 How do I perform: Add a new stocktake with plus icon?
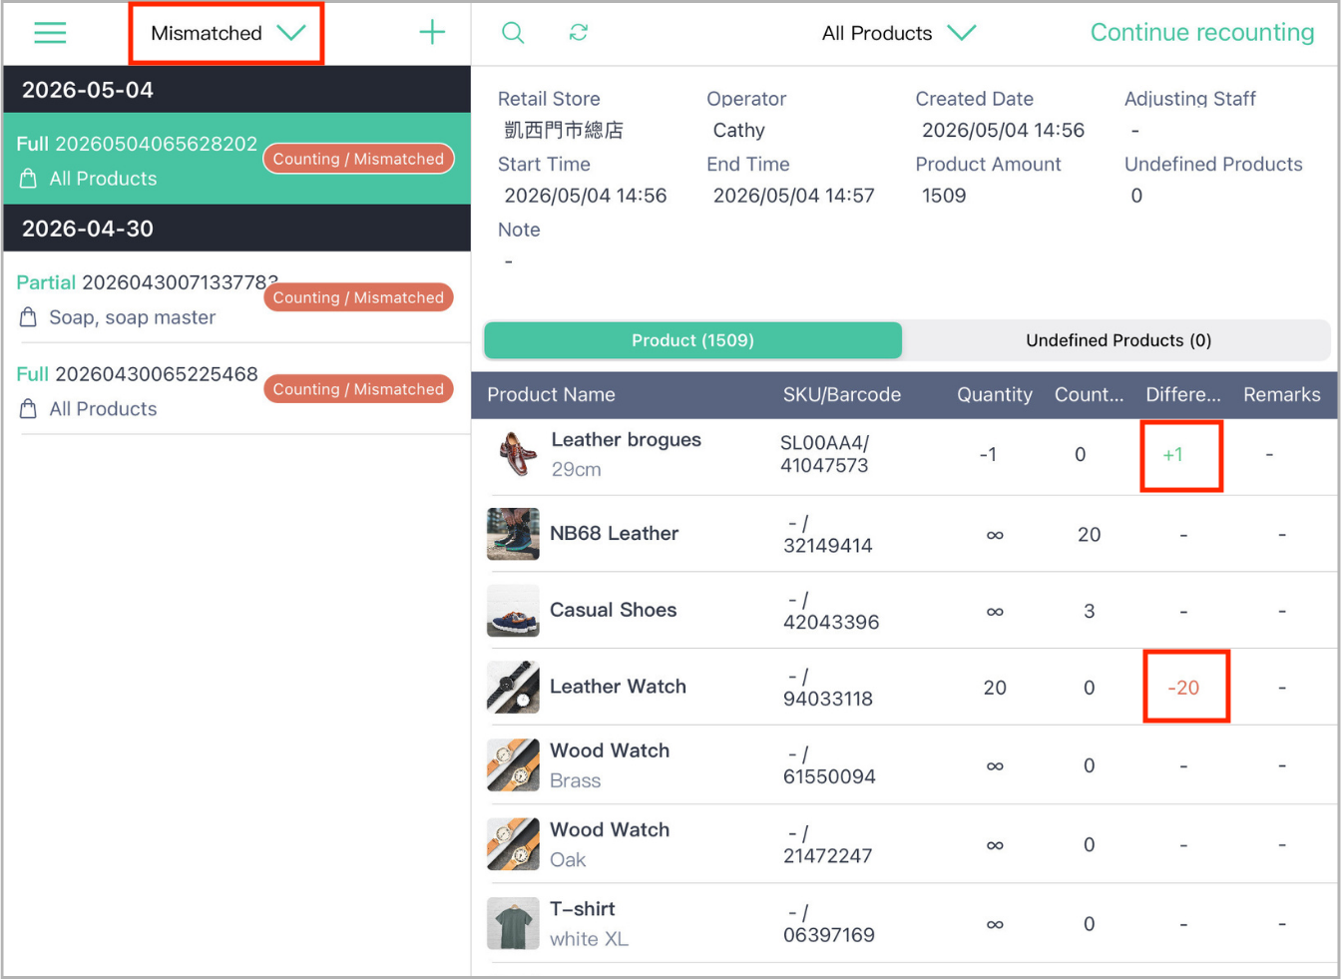[432, 32]
